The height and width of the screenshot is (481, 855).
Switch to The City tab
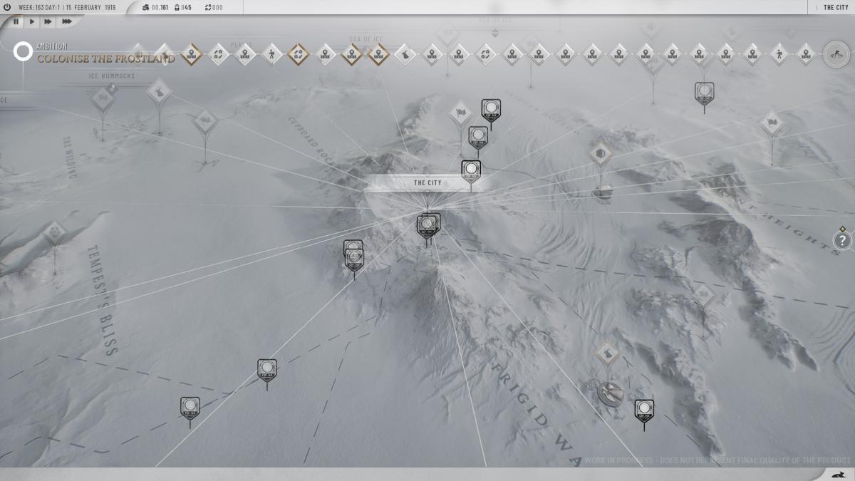pos(836,8)
